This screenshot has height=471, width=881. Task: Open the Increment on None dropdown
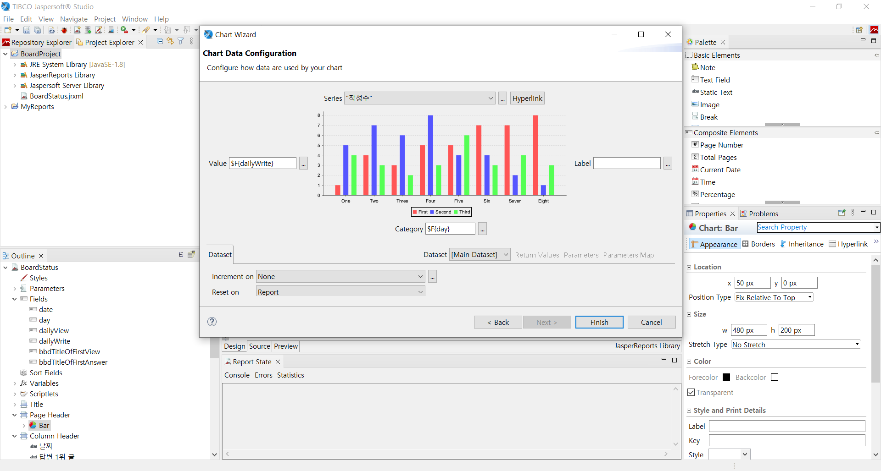420,276
